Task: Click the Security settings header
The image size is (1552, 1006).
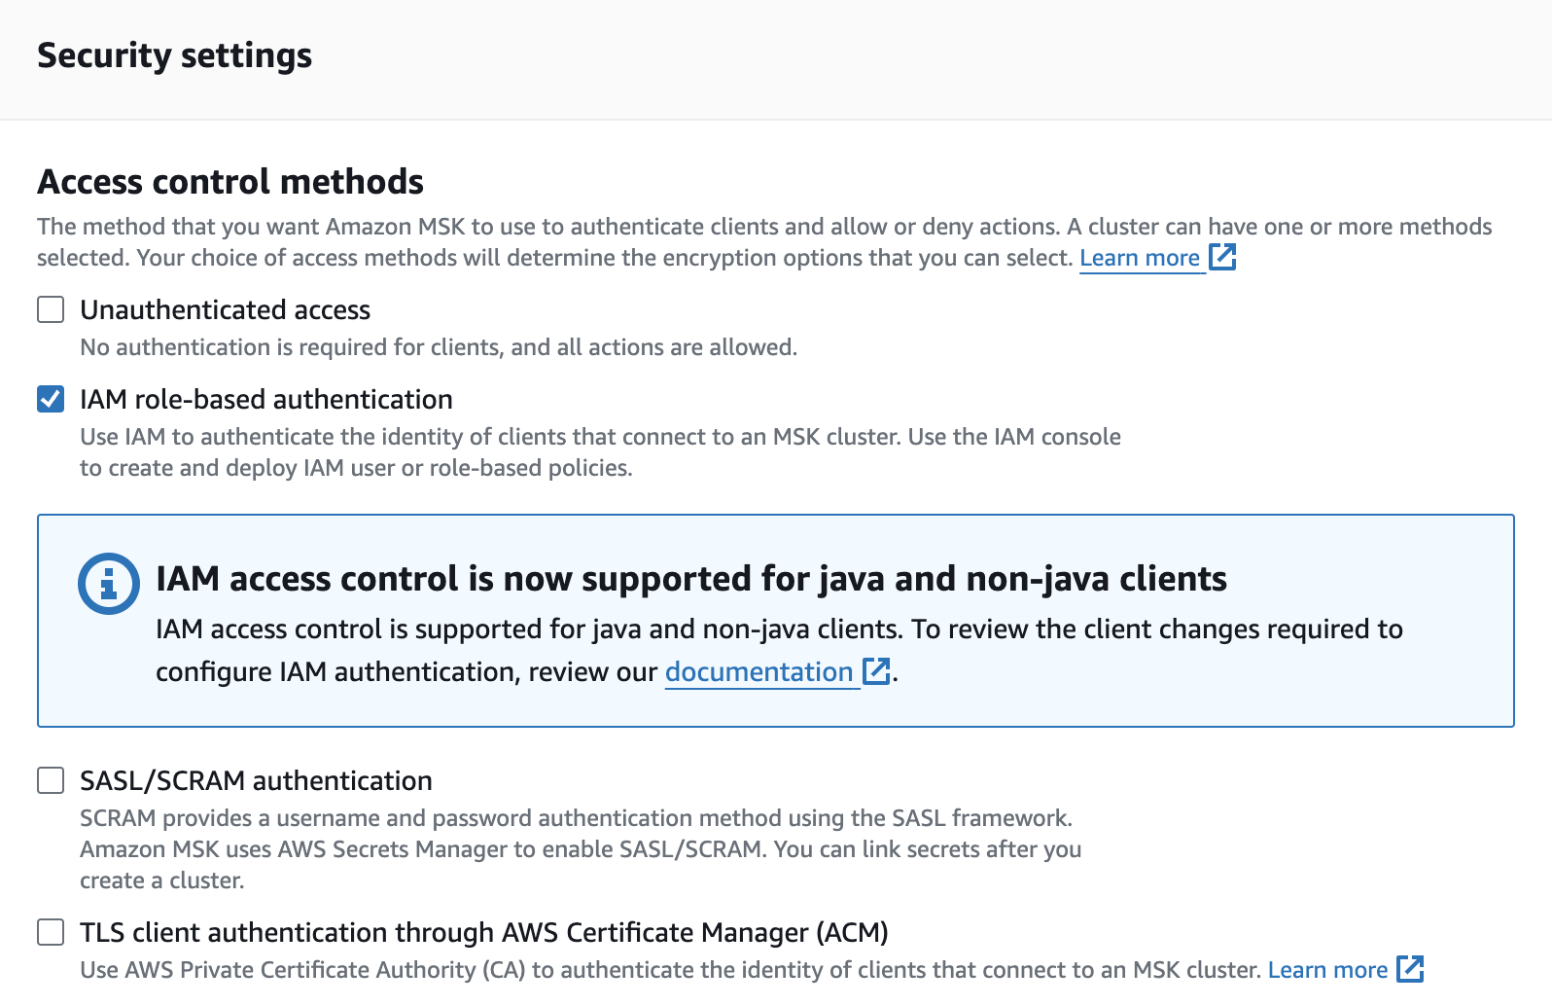Action: coord(174,55)
